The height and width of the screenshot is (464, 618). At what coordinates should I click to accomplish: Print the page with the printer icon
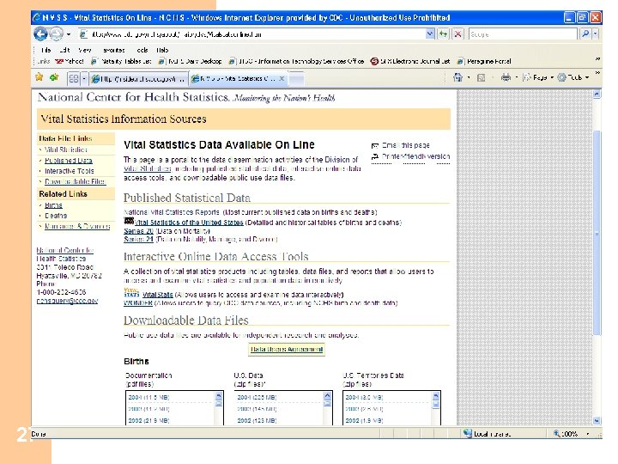506,77
